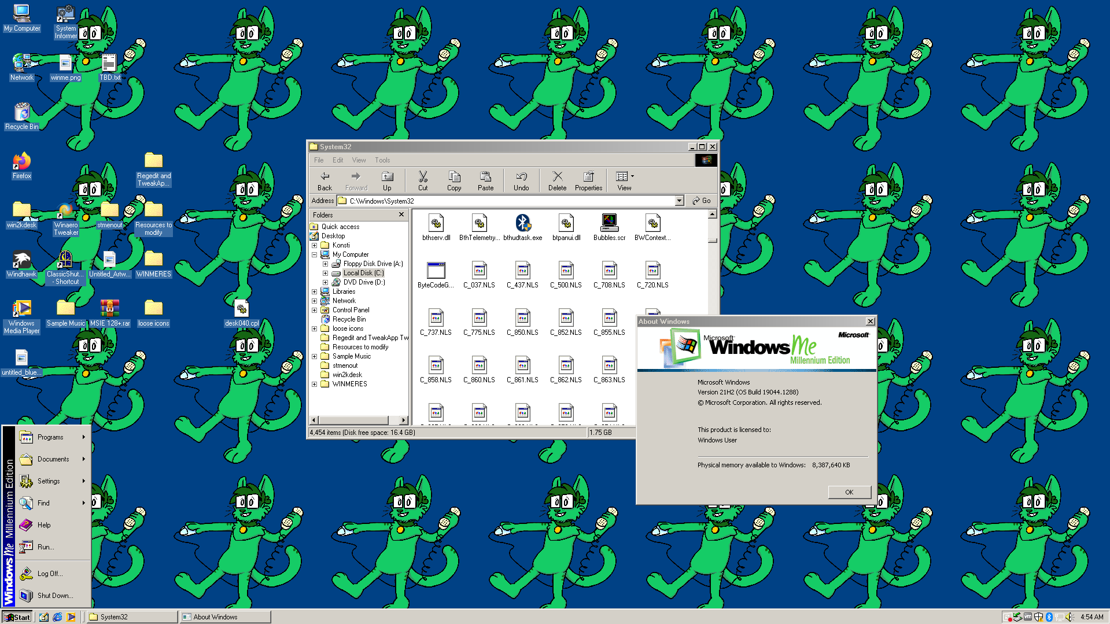Viewport: 1110px width, 624px height.
Task: Open the Tools menu
Action: [382, 160]
